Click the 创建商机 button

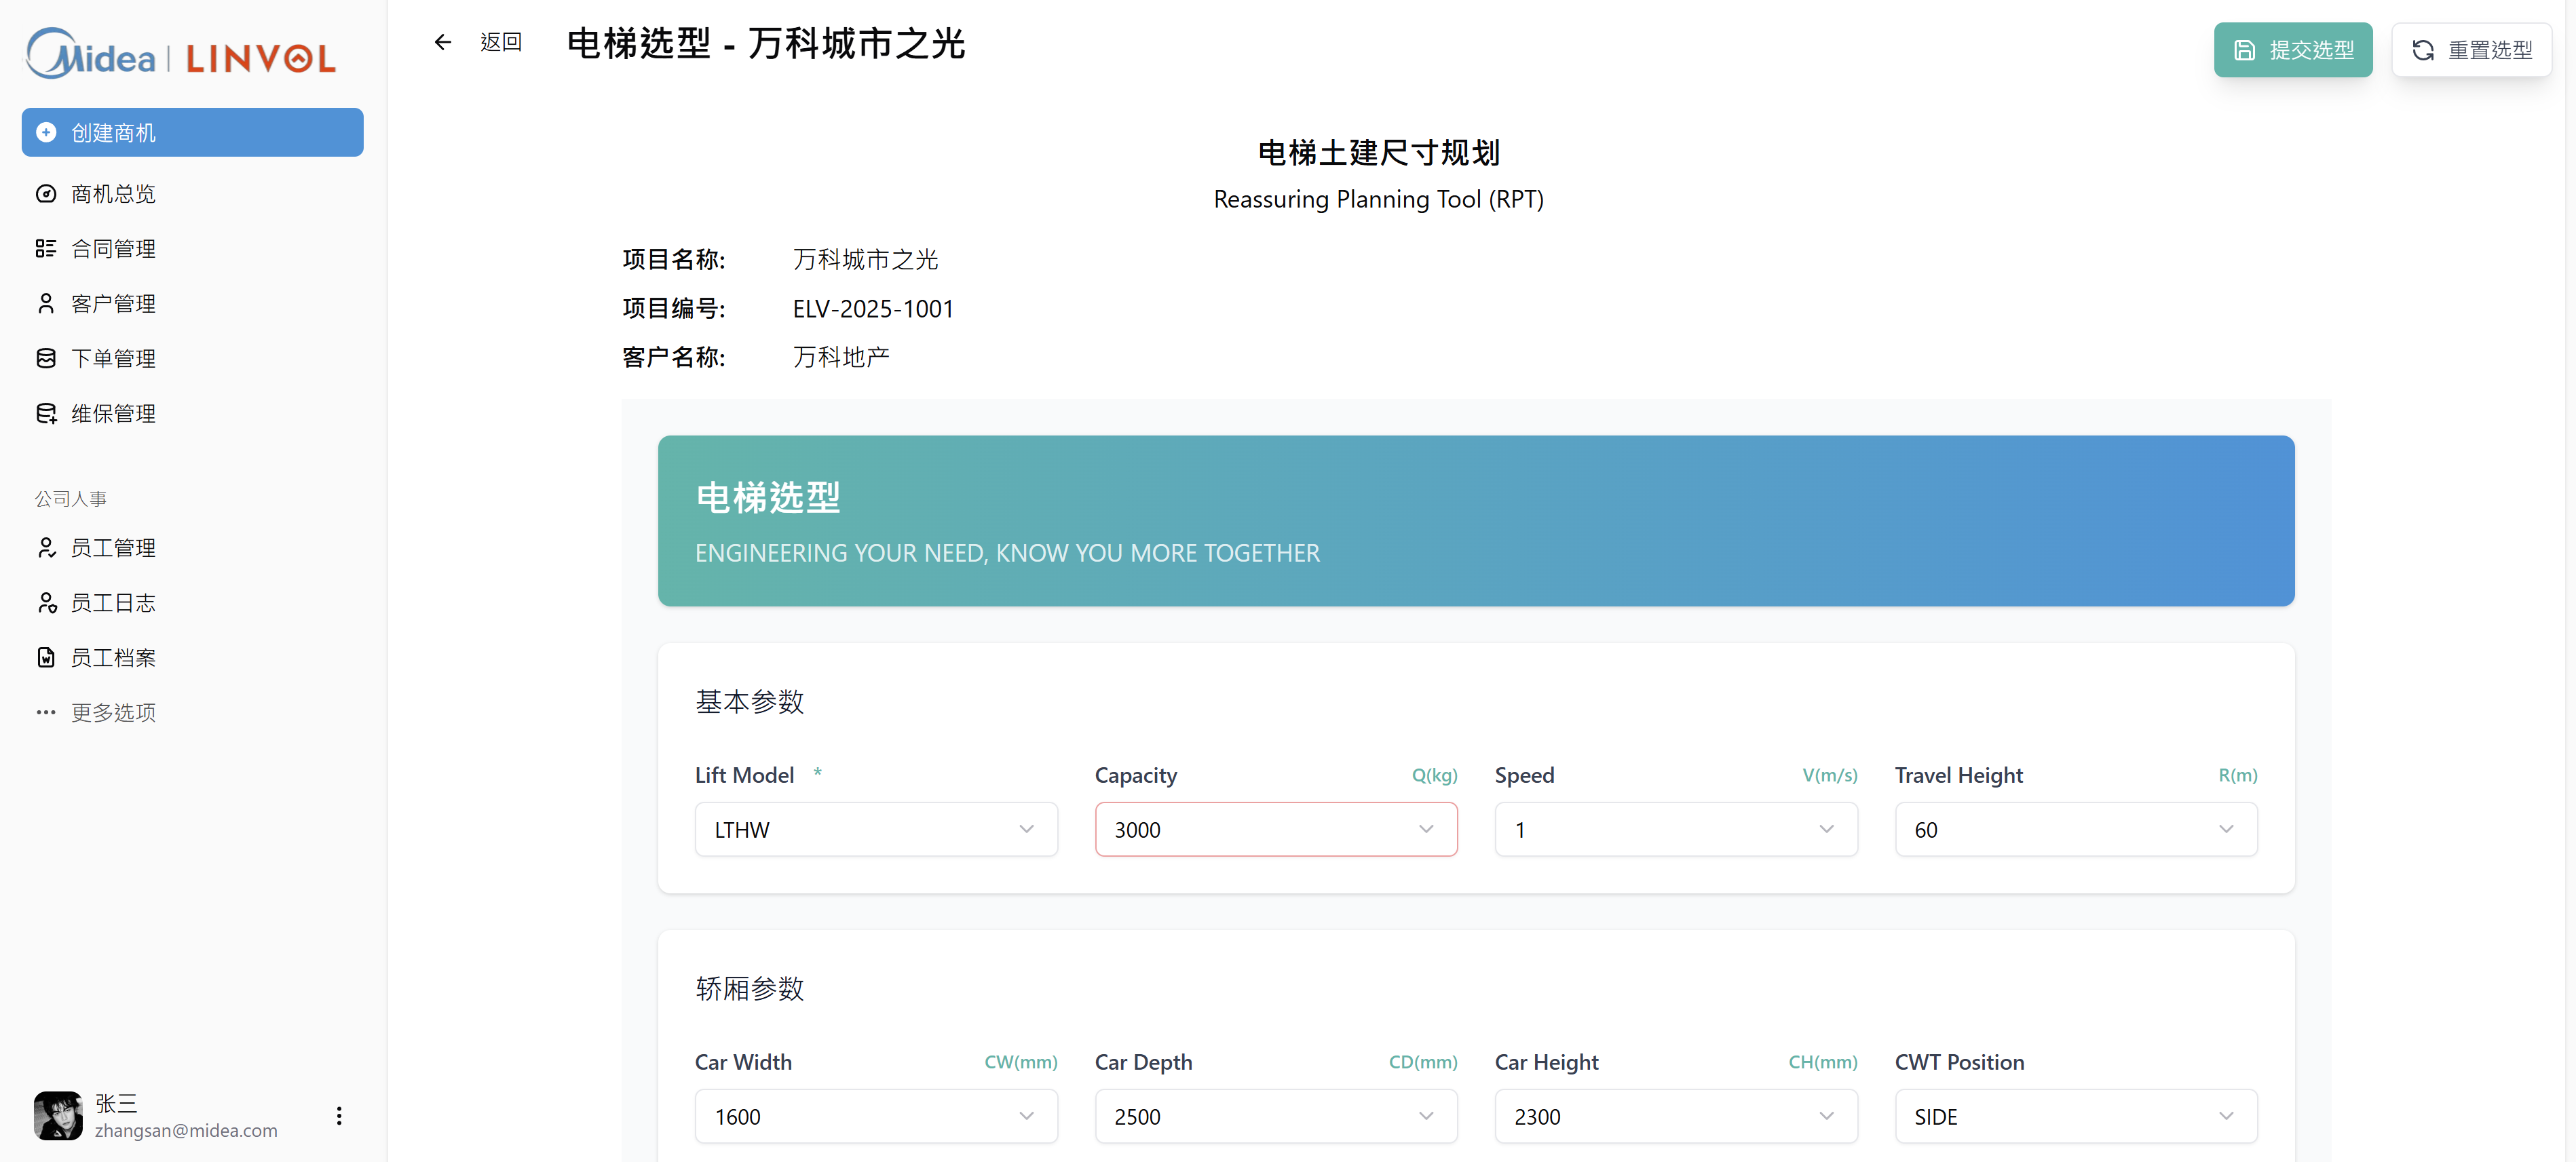point(192,133)
